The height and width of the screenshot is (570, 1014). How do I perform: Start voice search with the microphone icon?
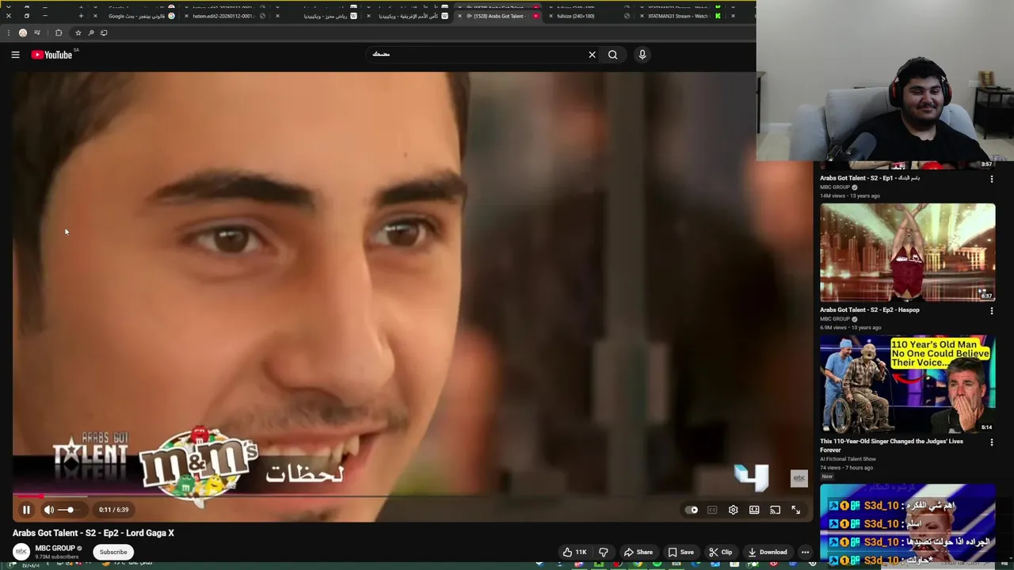point(642,55)
